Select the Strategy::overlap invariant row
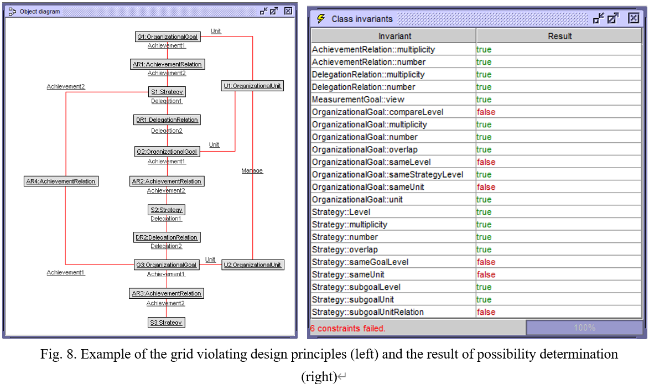 (x=476, y=250)
